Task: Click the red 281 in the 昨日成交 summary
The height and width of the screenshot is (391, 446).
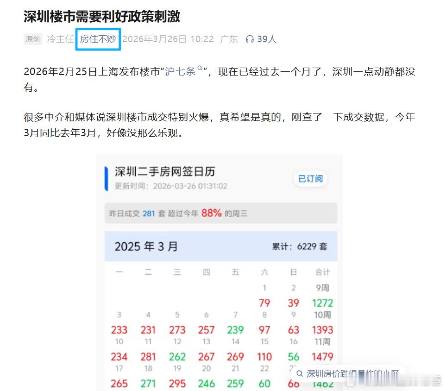Action: coord(148,214)
